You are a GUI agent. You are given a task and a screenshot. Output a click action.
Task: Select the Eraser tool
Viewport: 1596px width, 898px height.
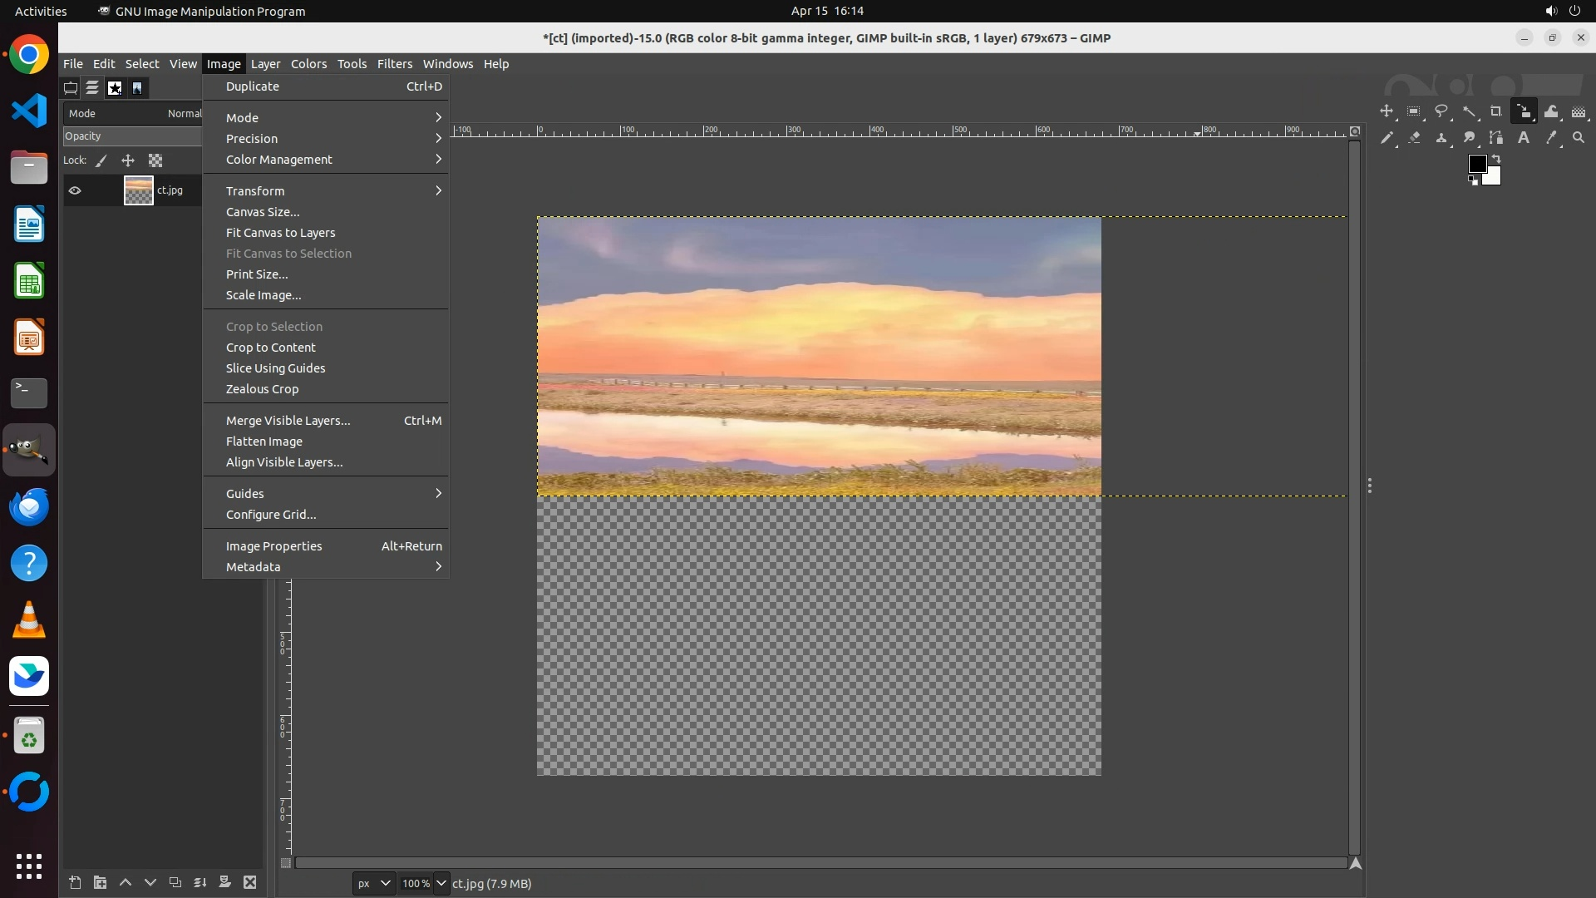coord(1414,138)
